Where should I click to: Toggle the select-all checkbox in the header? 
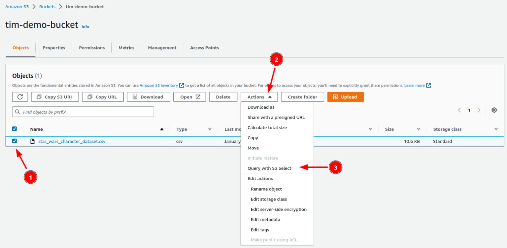coord(14,129)
